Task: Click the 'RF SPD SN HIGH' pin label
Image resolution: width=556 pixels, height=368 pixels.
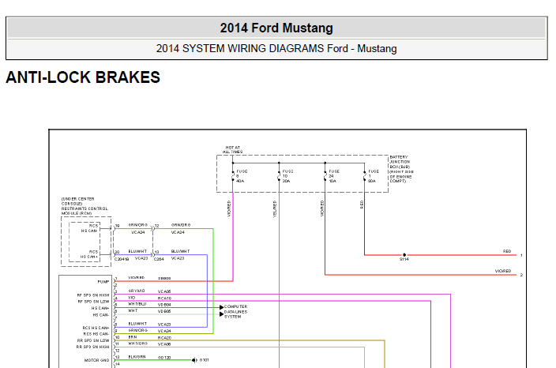Action: pos(93,295)
